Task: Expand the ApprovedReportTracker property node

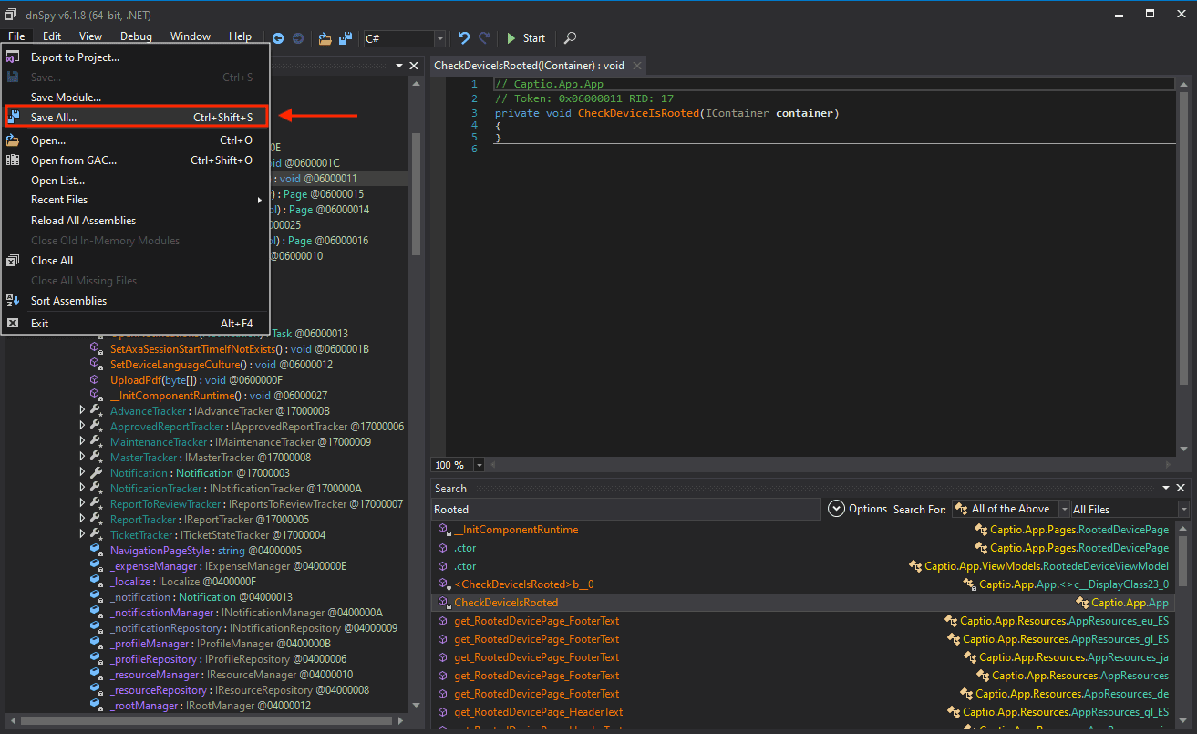Action: coord(83,427)
